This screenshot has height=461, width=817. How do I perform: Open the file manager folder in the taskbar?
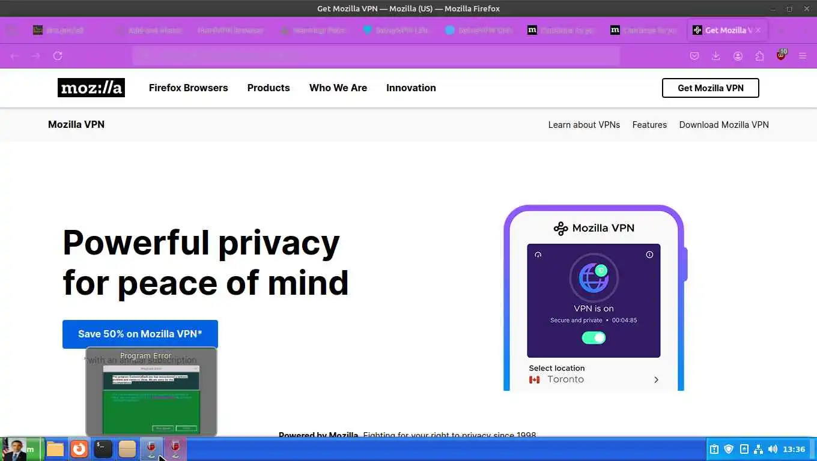tap(55, 449)
